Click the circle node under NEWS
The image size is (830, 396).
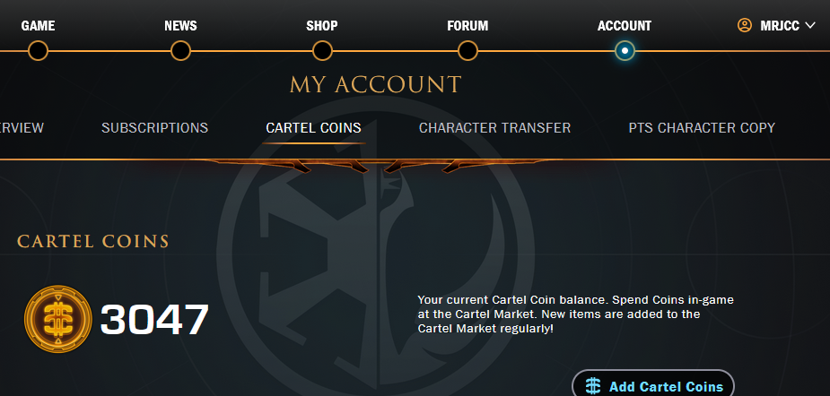[x=180, y=51]
